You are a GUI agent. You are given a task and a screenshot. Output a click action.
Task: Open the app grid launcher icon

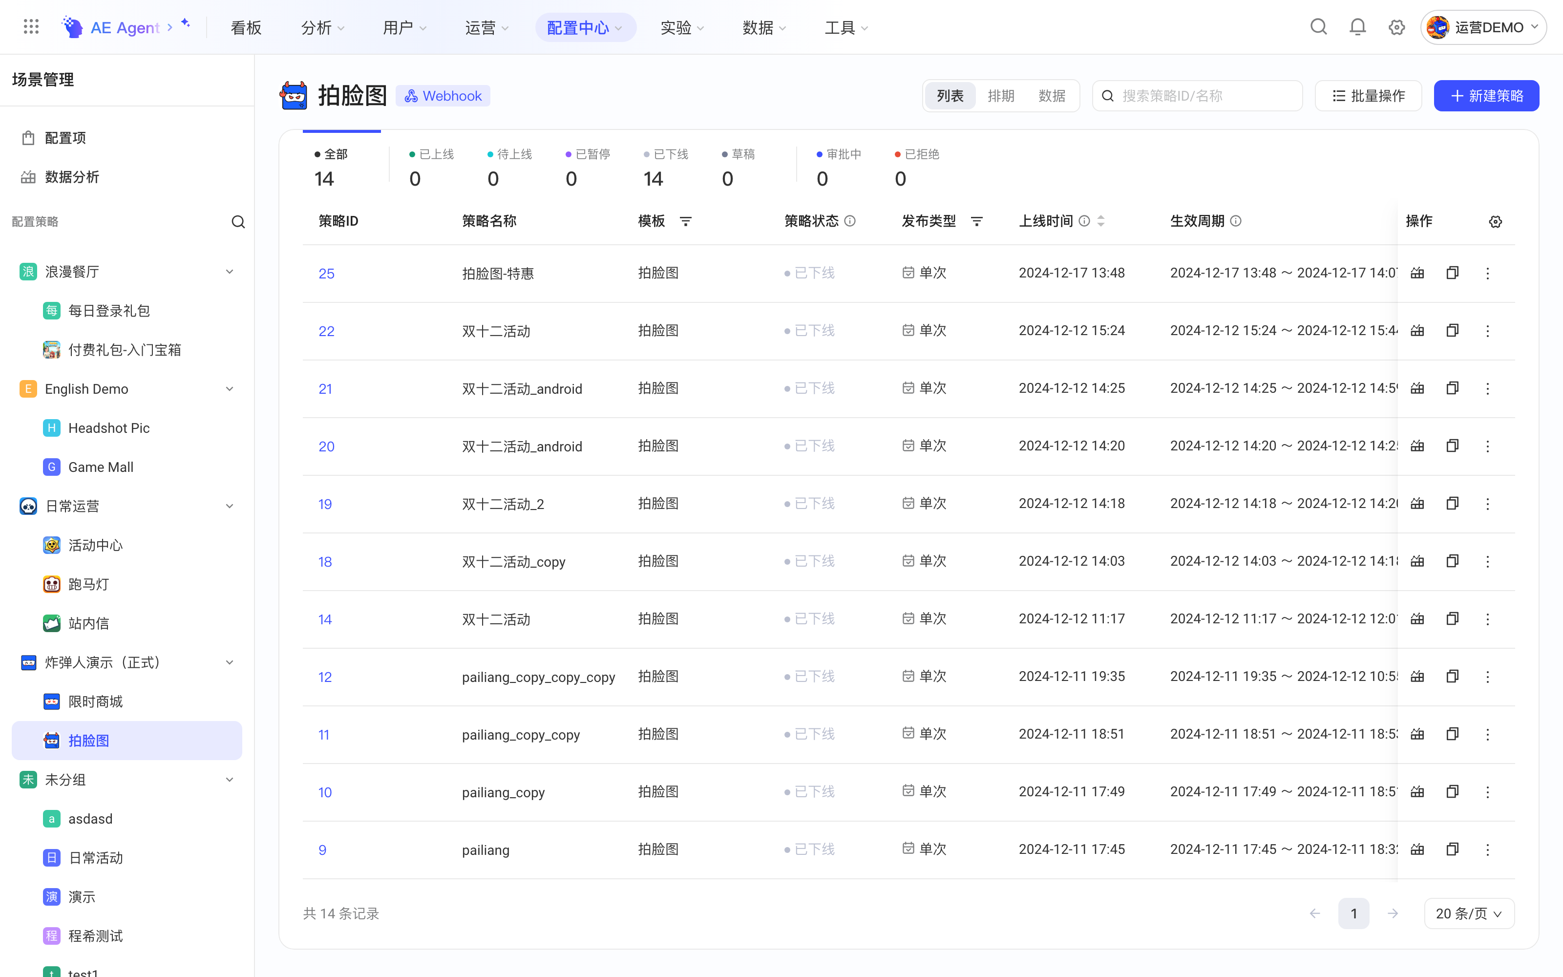coord(31,26)
